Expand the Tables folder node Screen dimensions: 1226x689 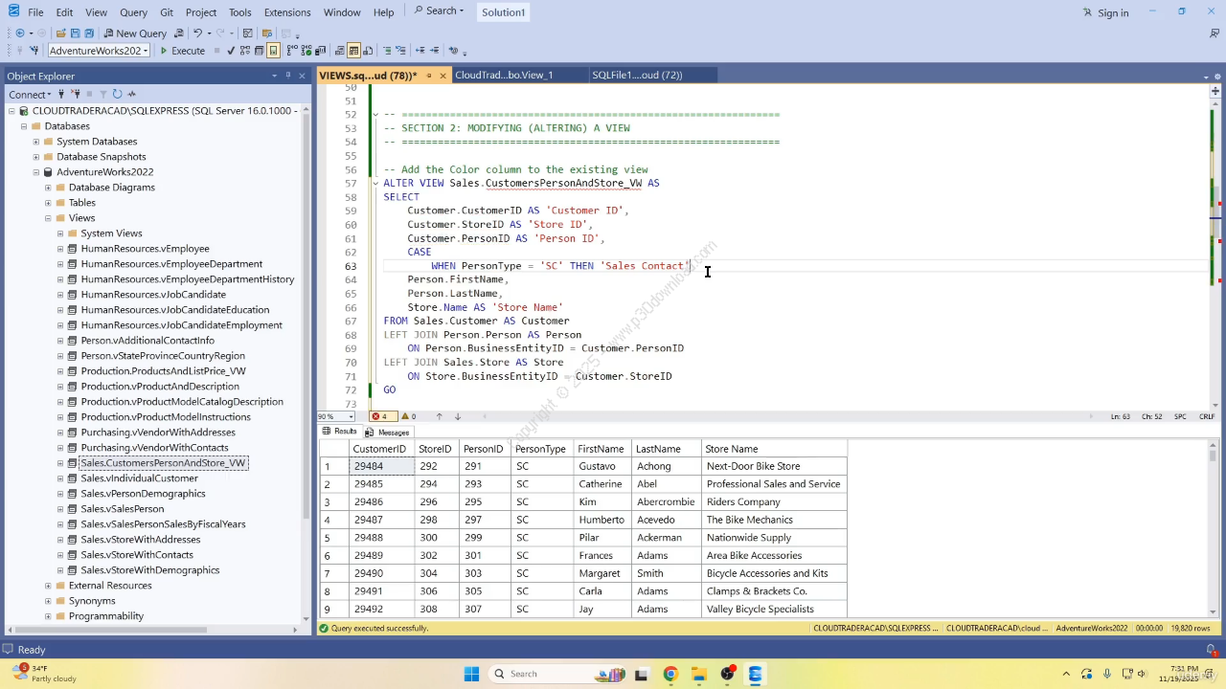[x=48, y=203]
